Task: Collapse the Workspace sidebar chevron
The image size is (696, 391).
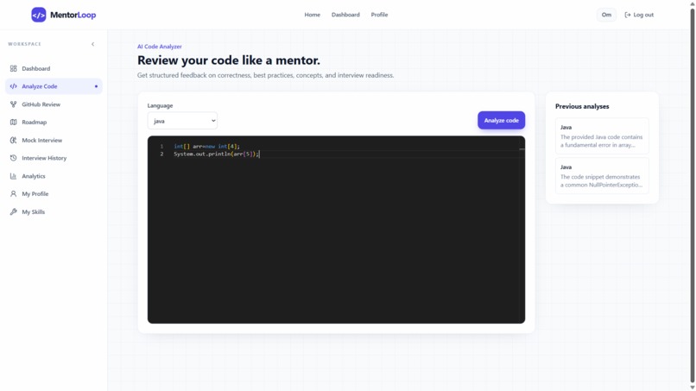Action: point(92,44)
